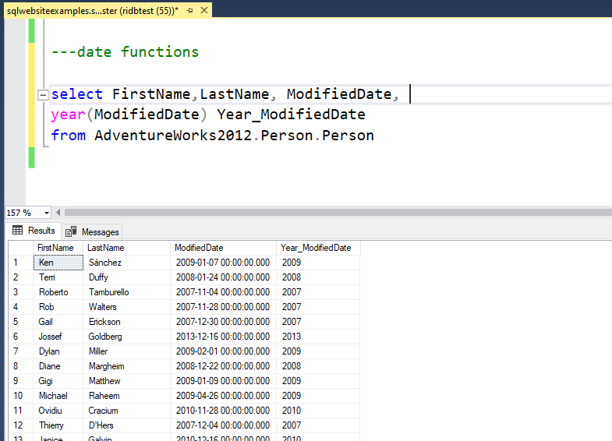
Task: Click the cell 'Gail'
Action: (58, 322)
